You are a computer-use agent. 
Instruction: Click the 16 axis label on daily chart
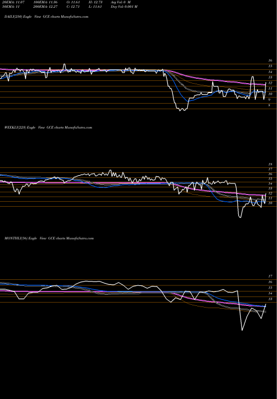point(270,60)
